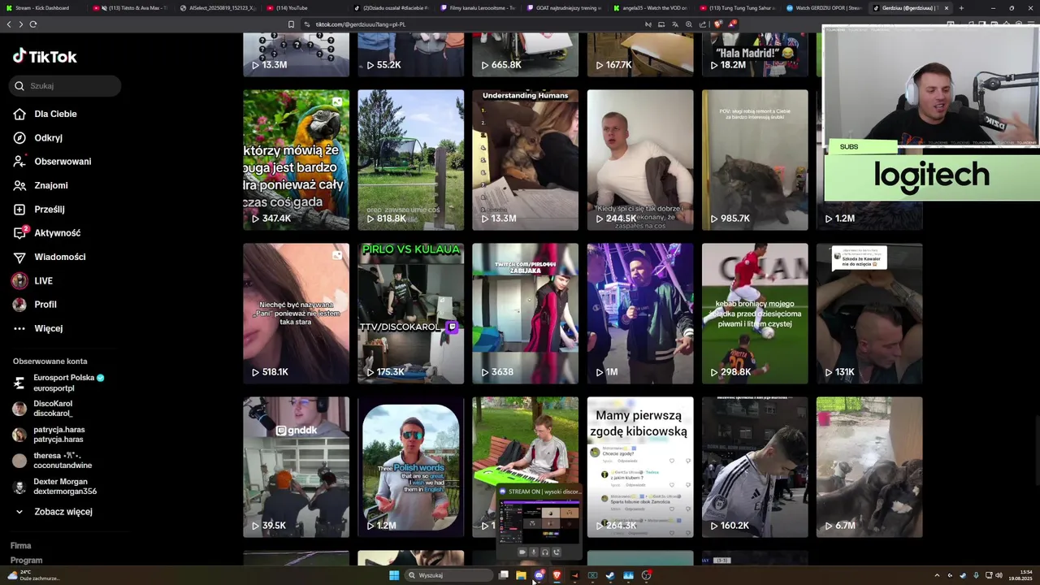Open PIRLO VS KULAUA video
1040x585 pixels.
410,314
